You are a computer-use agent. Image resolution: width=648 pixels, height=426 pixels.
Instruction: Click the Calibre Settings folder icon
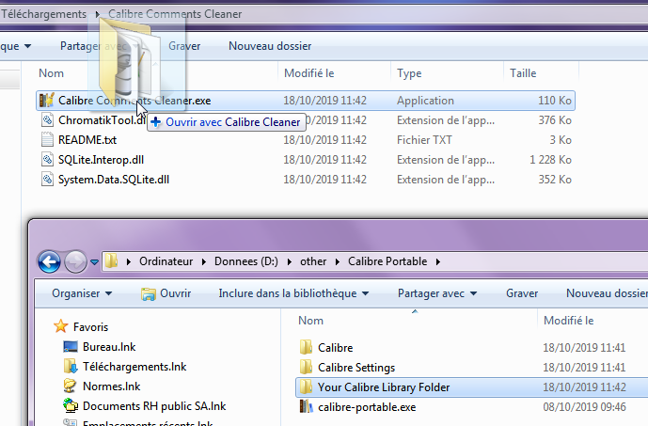pyautogui.click(x=306, y=368)
